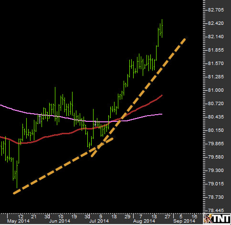Click the 78.445 price axis label
The height and width of the screenshot is (225, 231).
pos(216,211)
